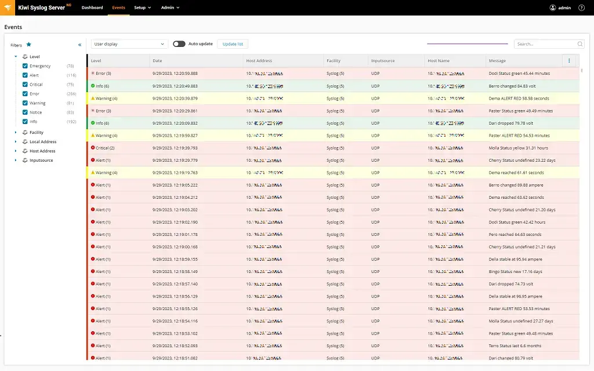Click the Host Address filter group icon

pos(25,151)
